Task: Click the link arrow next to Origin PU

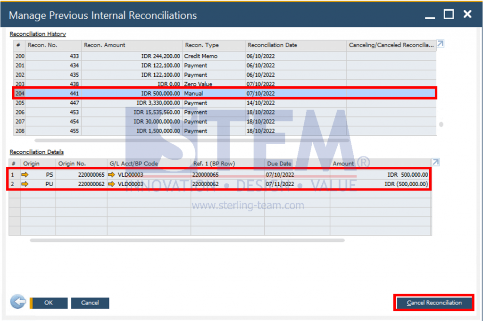Action: (x=25, y=184)
